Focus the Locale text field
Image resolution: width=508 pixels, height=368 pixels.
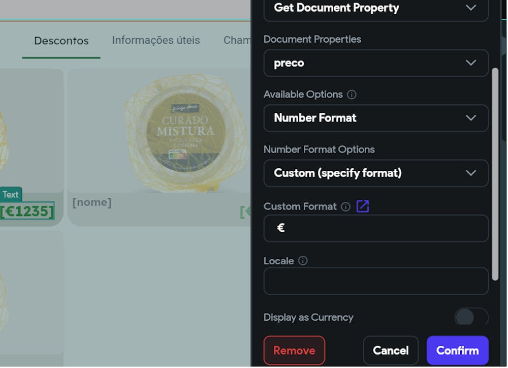tap(376, 281)
